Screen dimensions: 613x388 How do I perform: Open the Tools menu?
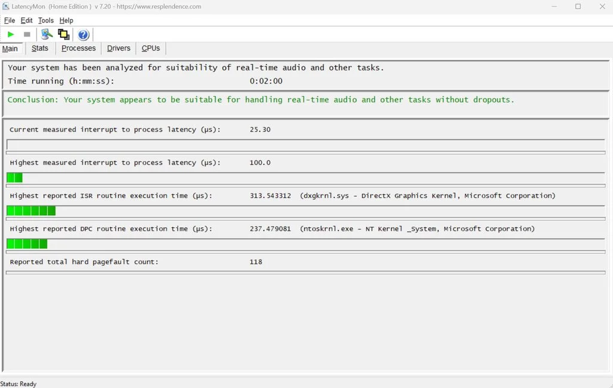point(45,20)
